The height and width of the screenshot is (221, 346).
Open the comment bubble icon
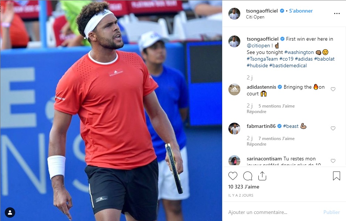point(248,176)
